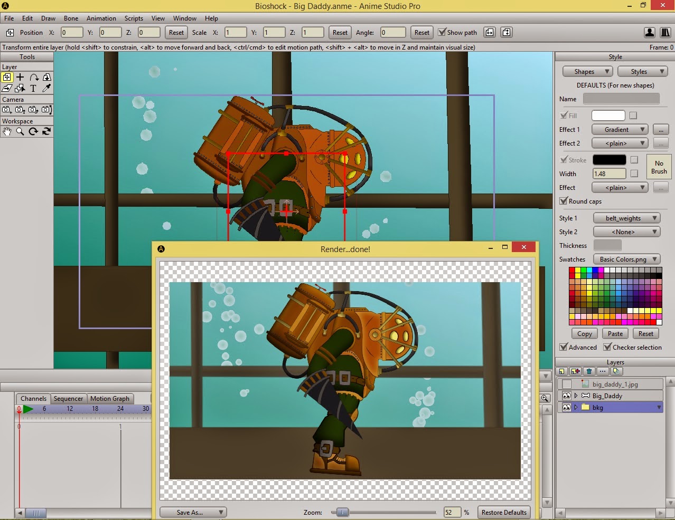Select the Track Camera tool
This screenshot has height=520, width=675.
[x=7, y=110]
